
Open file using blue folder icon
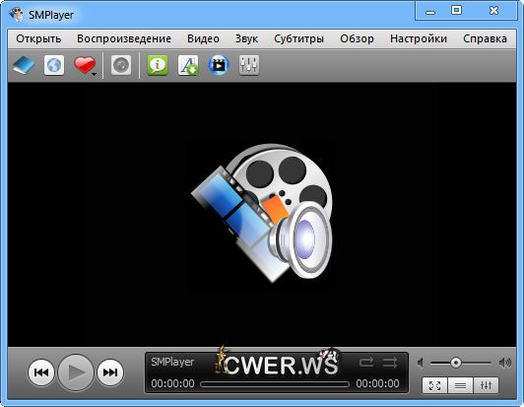[24, 65]
